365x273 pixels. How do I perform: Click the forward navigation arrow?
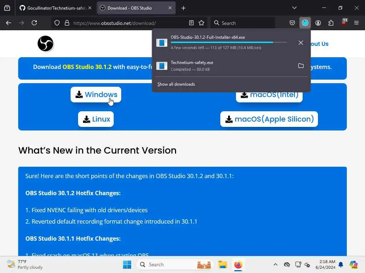coord(21,23)
